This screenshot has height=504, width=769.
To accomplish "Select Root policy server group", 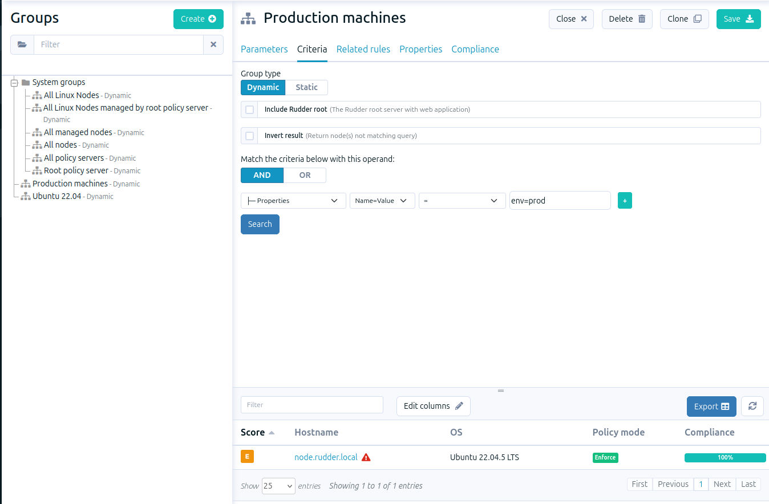I will coord(76,170).
